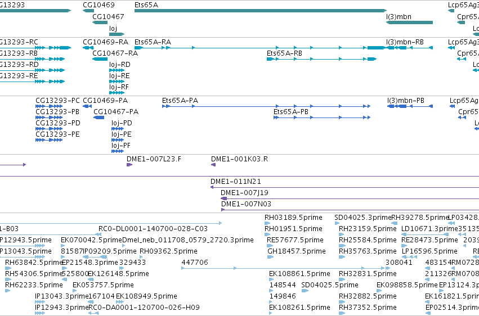Screen dimensions: 479x316
Task: Click the DME1-007N03 BAC label
Action: pos(246,204)
